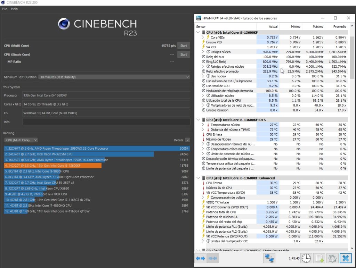Screen dimensions: 356x268
Task: Collapse the CPU [#0] Intel Core i5-13600KF group
Action: click(x=198, y=32)
